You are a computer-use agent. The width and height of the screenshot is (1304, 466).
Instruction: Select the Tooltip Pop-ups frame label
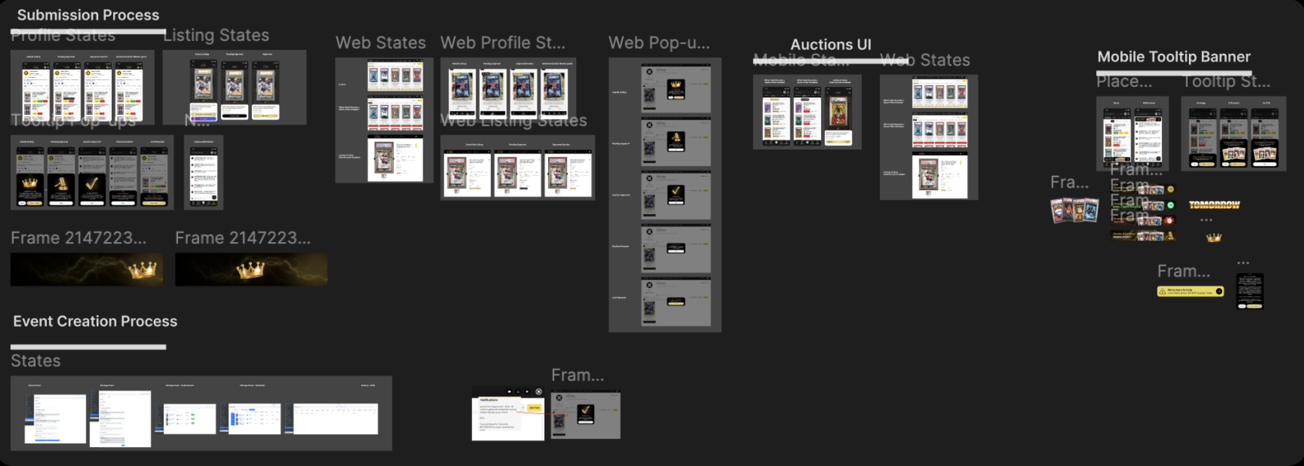73,120
